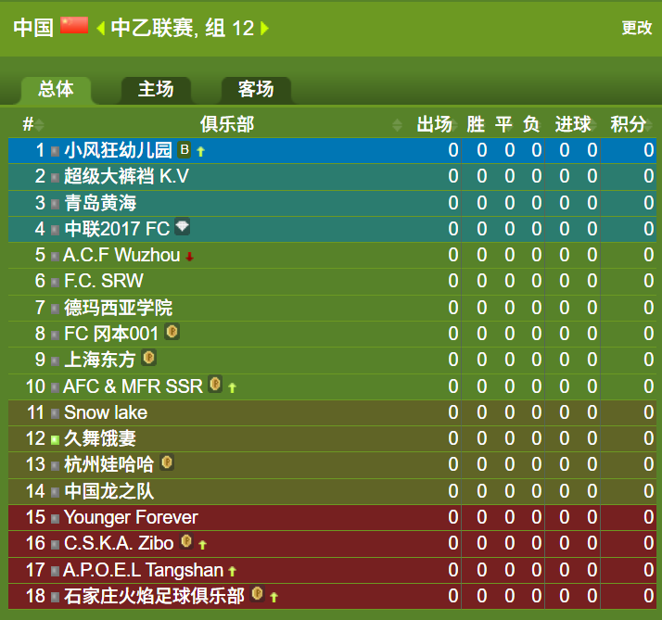The image size is (662, 620).
Task: Go to previous league group arrow
Action: pyautogui.click(x=100, y=29)
